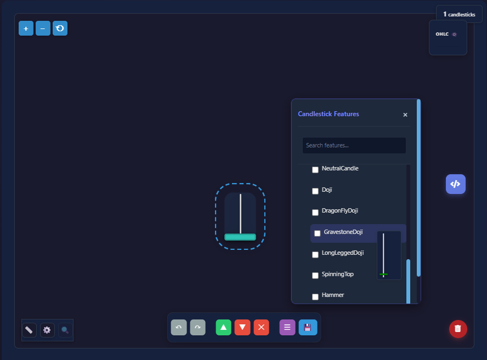
Task: Close the Candlestick Features panel
Action: (x=405, y=115)
